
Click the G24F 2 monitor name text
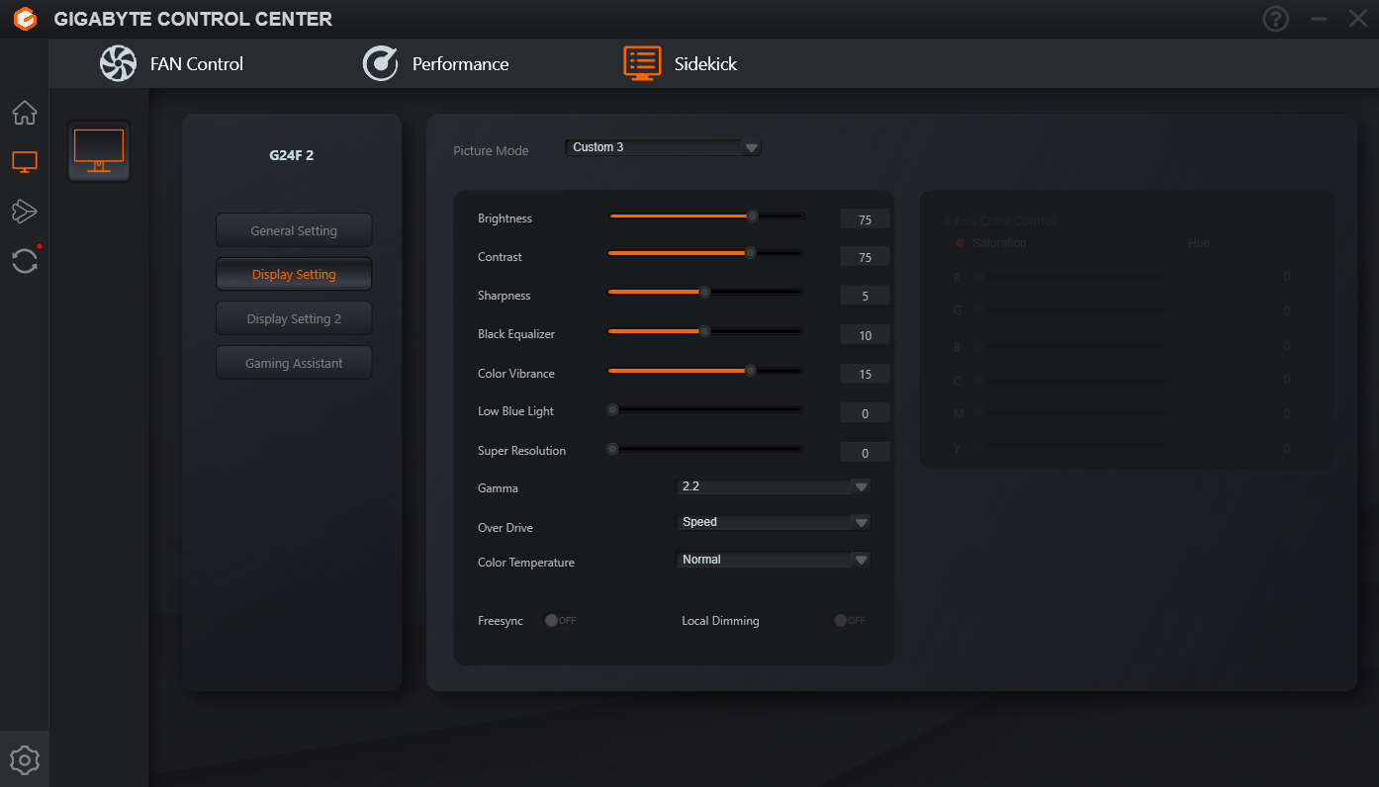tap(292, 155)
